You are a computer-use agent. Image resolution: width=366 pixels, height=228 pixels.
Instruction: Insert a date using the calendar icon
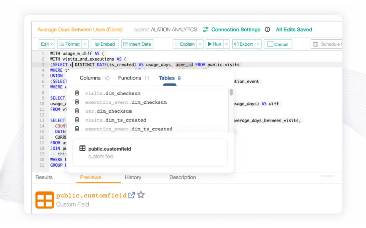point(126,44)
